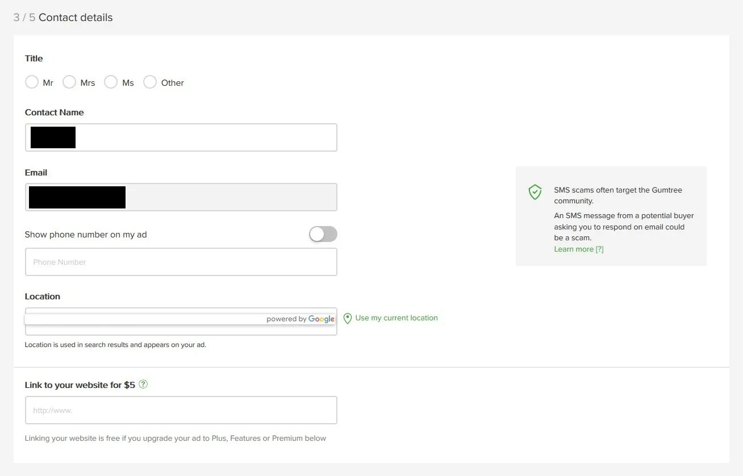Select the 'Mrs' title option

coord(69,82)
